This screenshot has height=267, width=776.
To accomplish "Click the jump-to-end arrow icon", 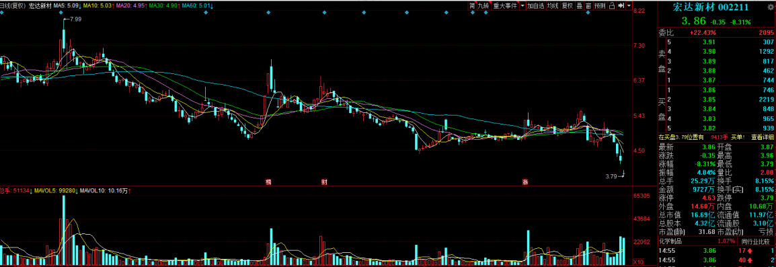I will pos(621,6).
